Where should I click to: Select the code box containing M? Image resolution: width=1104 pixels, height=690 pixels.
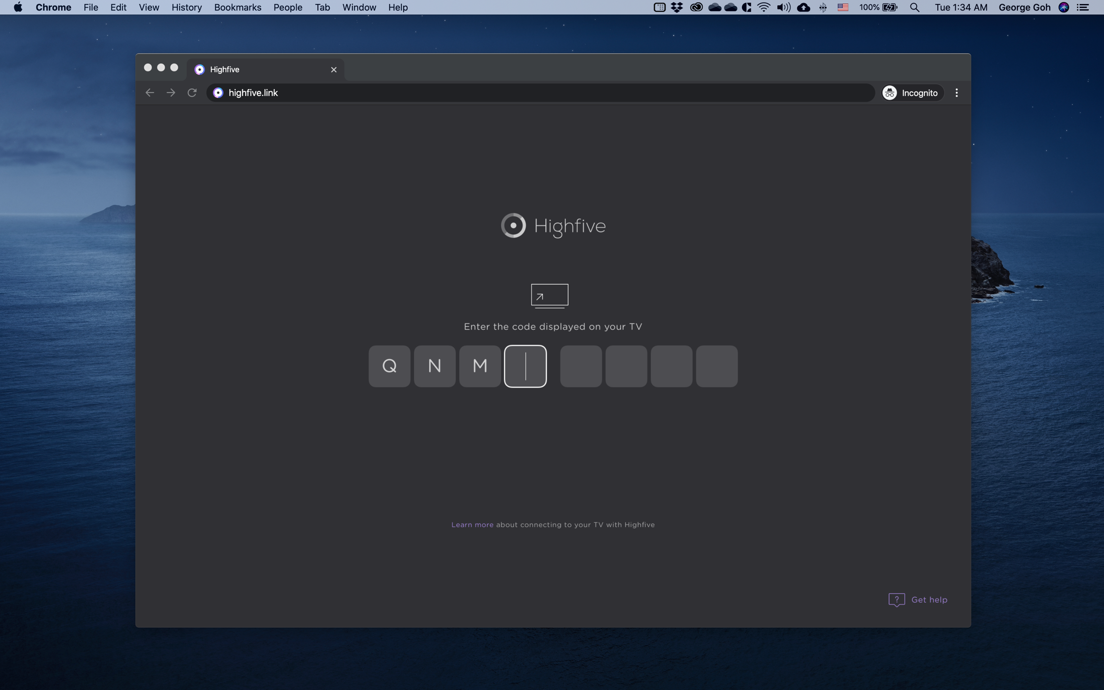[480, 366]
